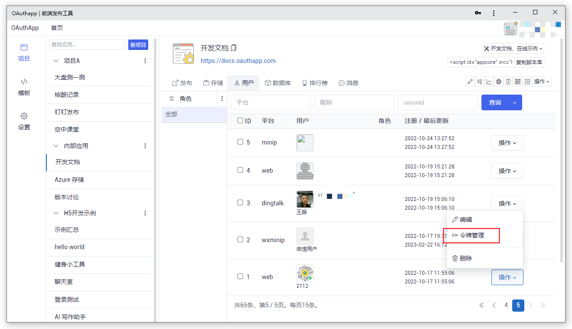Viewport: 572px width, 329px height.
Task: Switch to the 排行榜 tab
Action: (315, 83)
